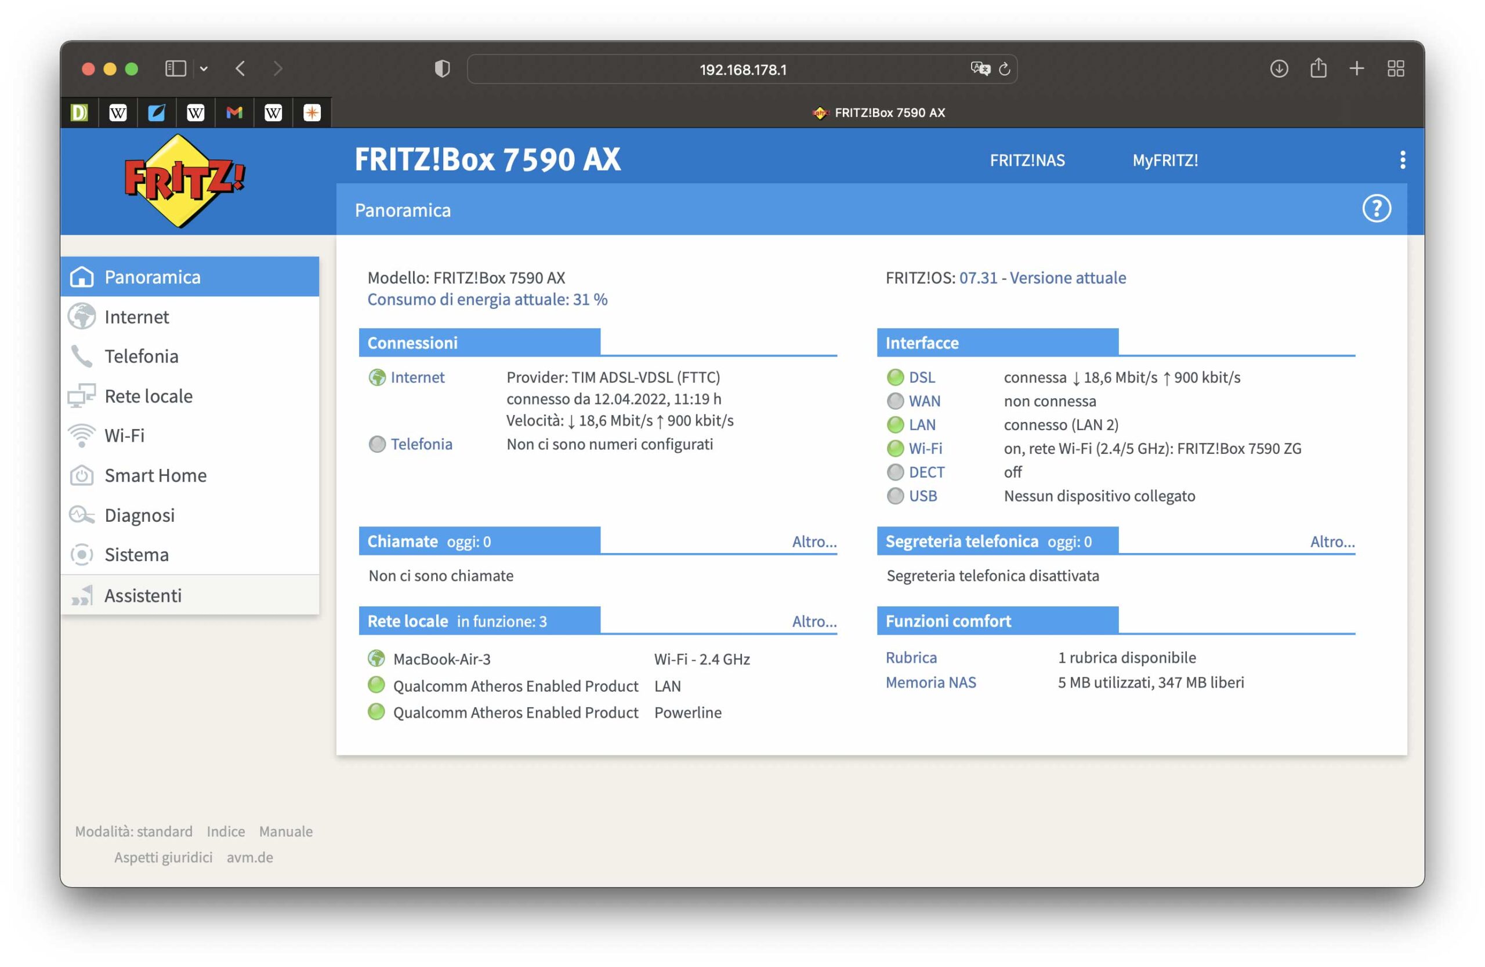Screen dimensions: 1485x967
Task: Open Safari downloads icon
Action: [x=1278, y=68]
